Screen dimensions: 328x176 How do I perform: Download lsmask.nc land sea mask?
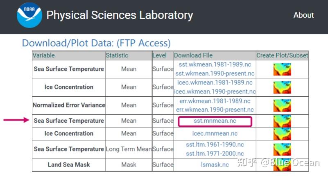click(215, 165)
